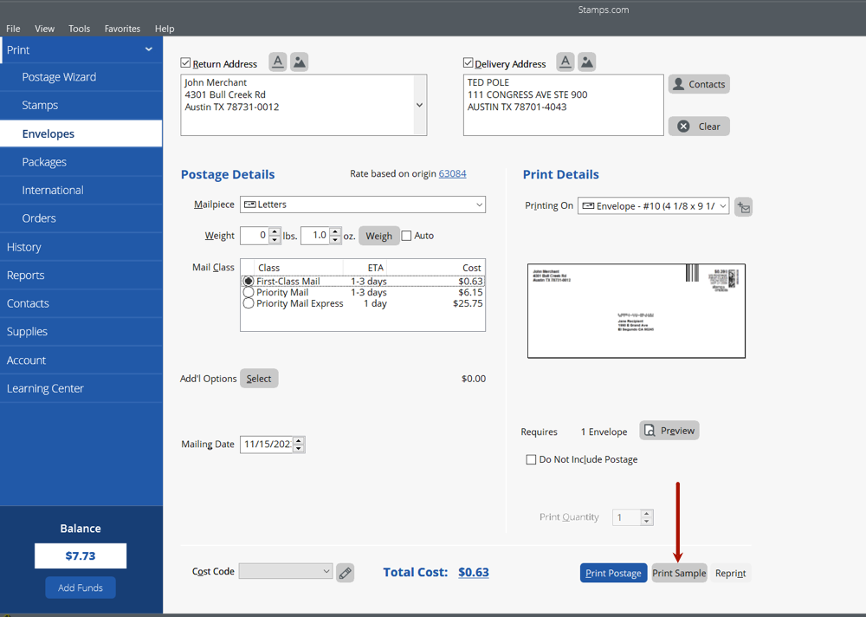This screenshot has height=617, width=866.
Task: Switch to Packages in the sidebar
Action: click(x=44, y=162)
